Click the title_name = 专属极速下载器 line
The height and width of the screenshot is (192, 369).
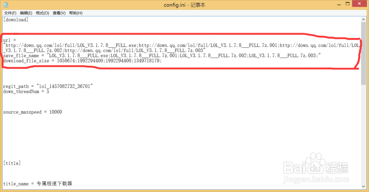[x=38, y=184]
